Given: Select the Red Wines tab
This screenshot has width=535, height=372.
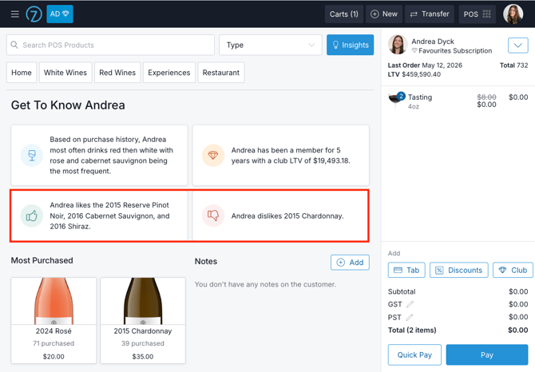Looking at the screenshot, I should point(117,73).
